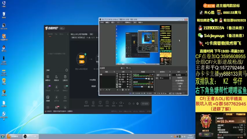Screen dimensions: 247x139
Task: Pop out the Controls dock panel
Action: coord(186,72)
